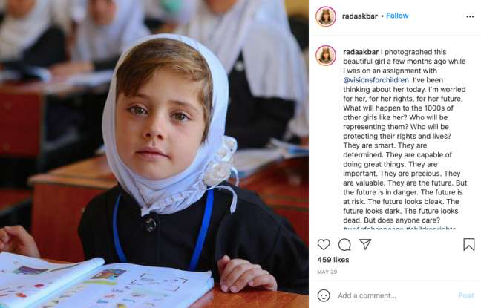
Task: Save the post with the bookmark icon
Action: pos(468,244)
